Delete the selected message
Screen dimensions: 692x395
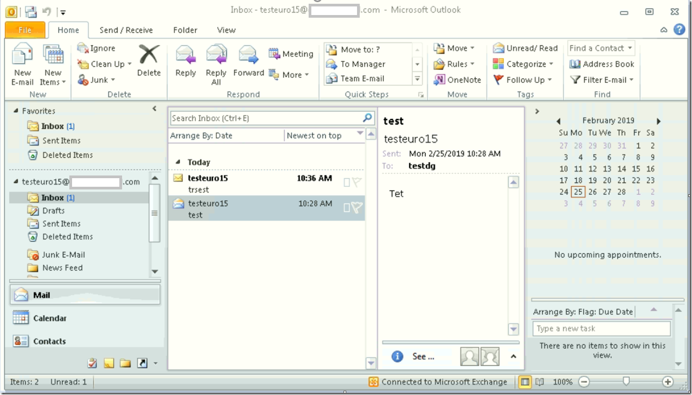click(149, 61)
